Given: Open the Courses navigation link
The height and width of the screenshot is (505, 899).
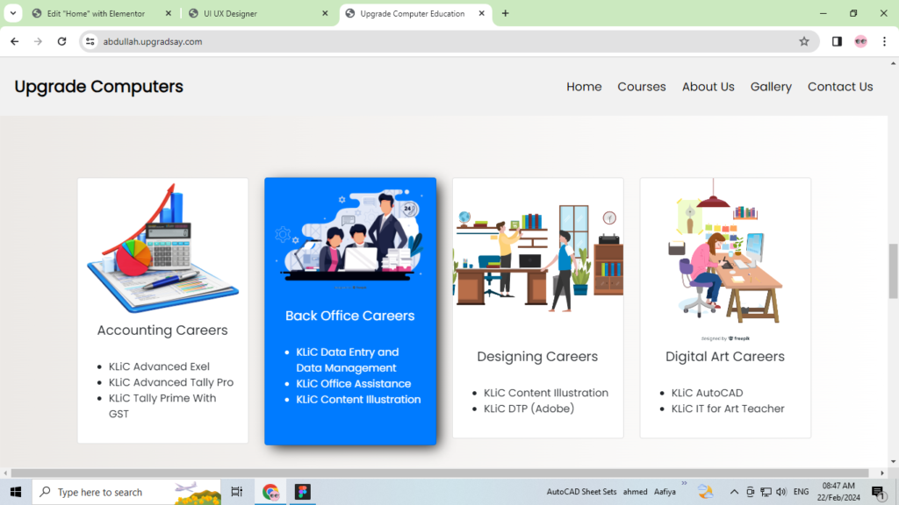Looking at the screenshot, I should 642,86.
